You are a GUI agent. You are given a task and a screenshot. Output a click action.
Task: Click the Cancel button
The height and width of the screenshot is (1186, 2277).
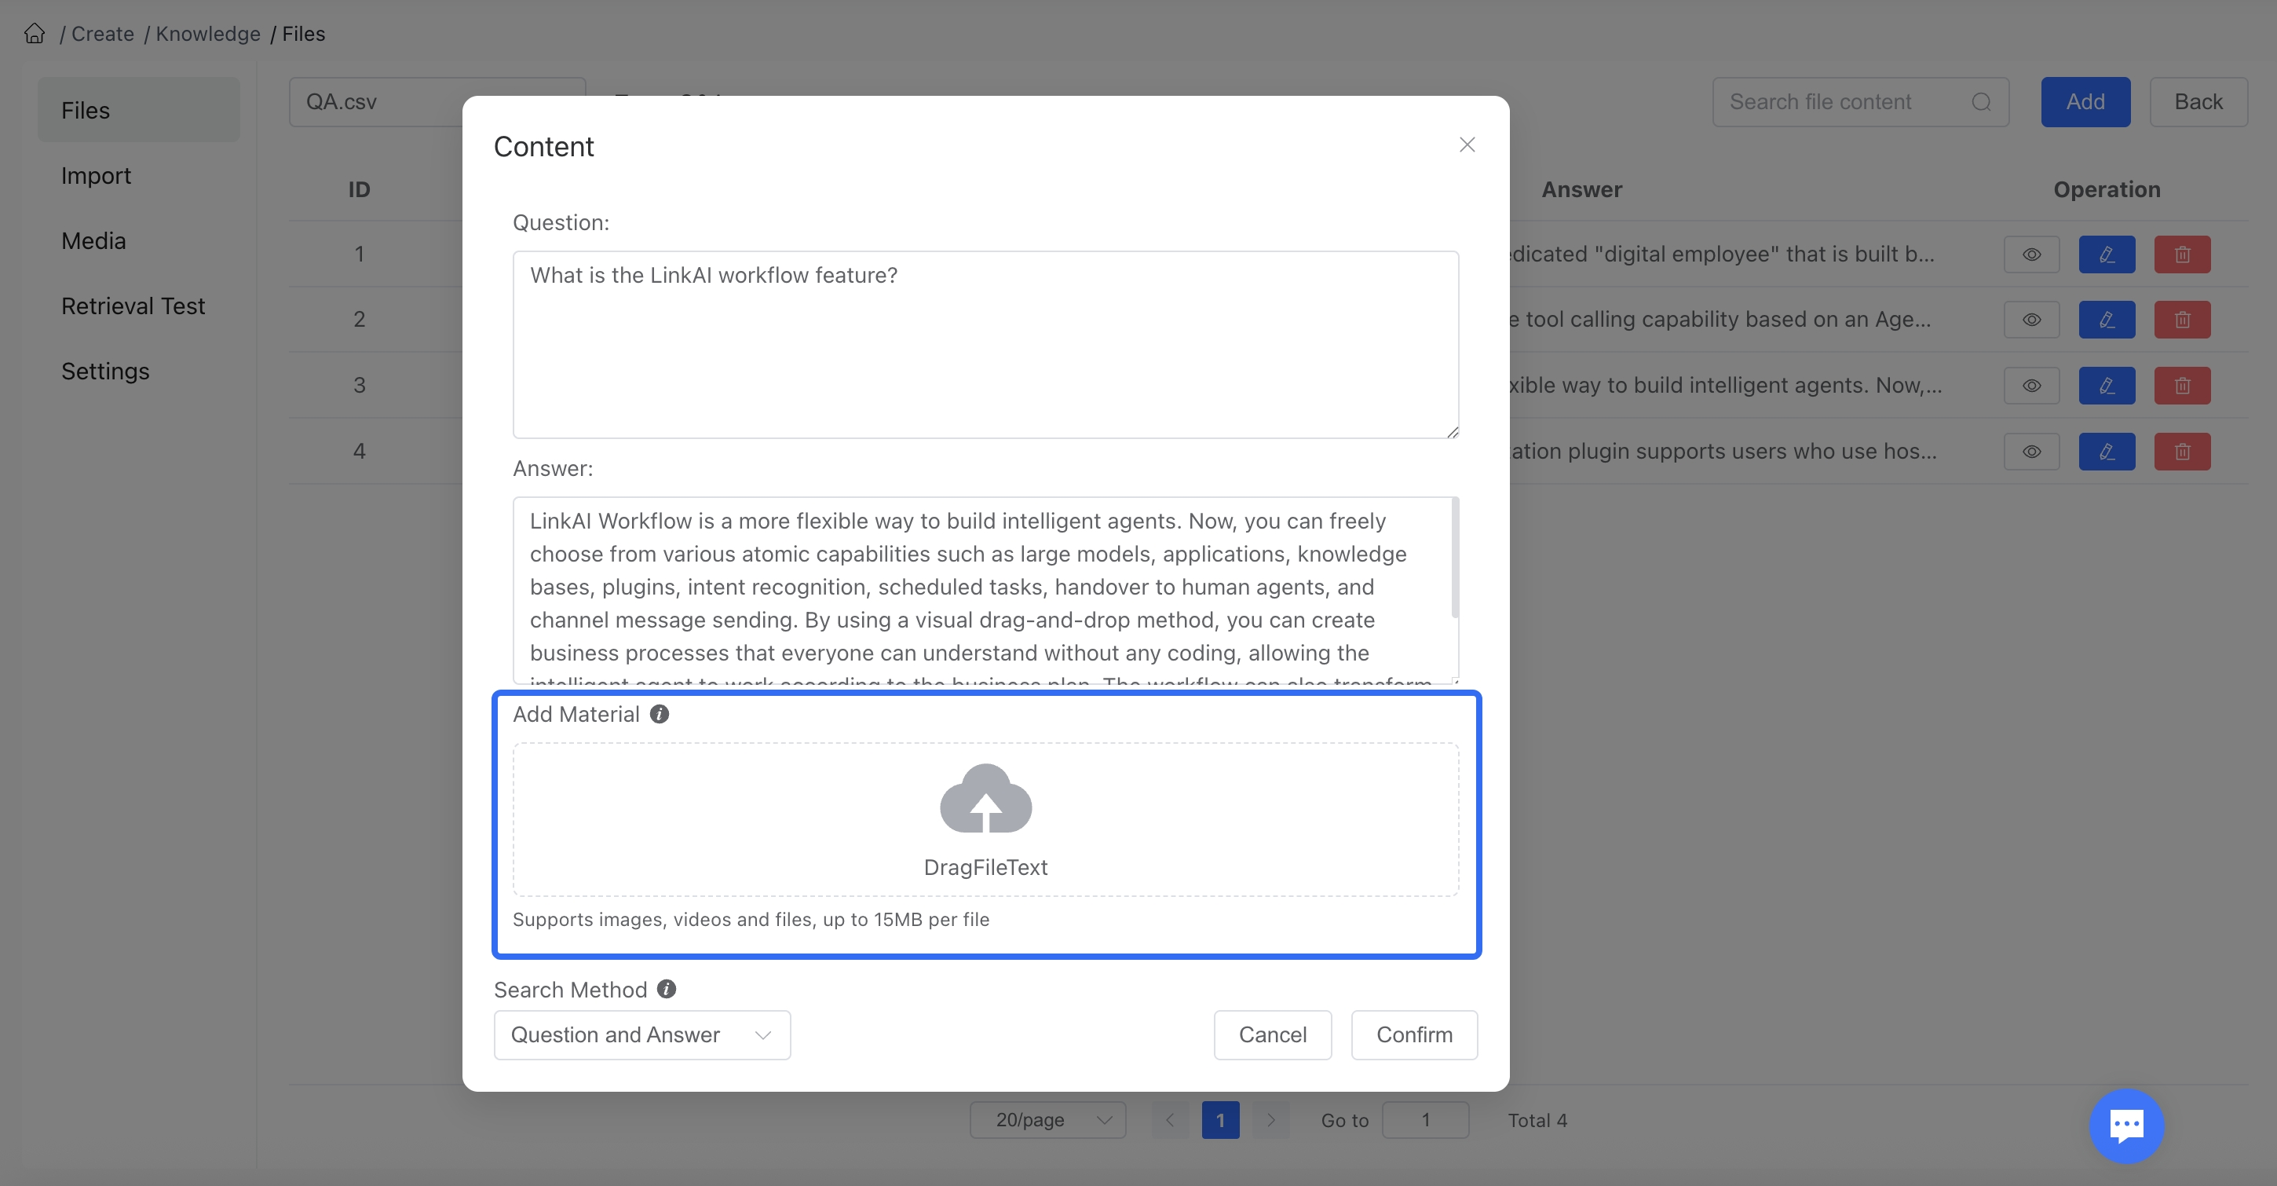coord(1272,1034)
